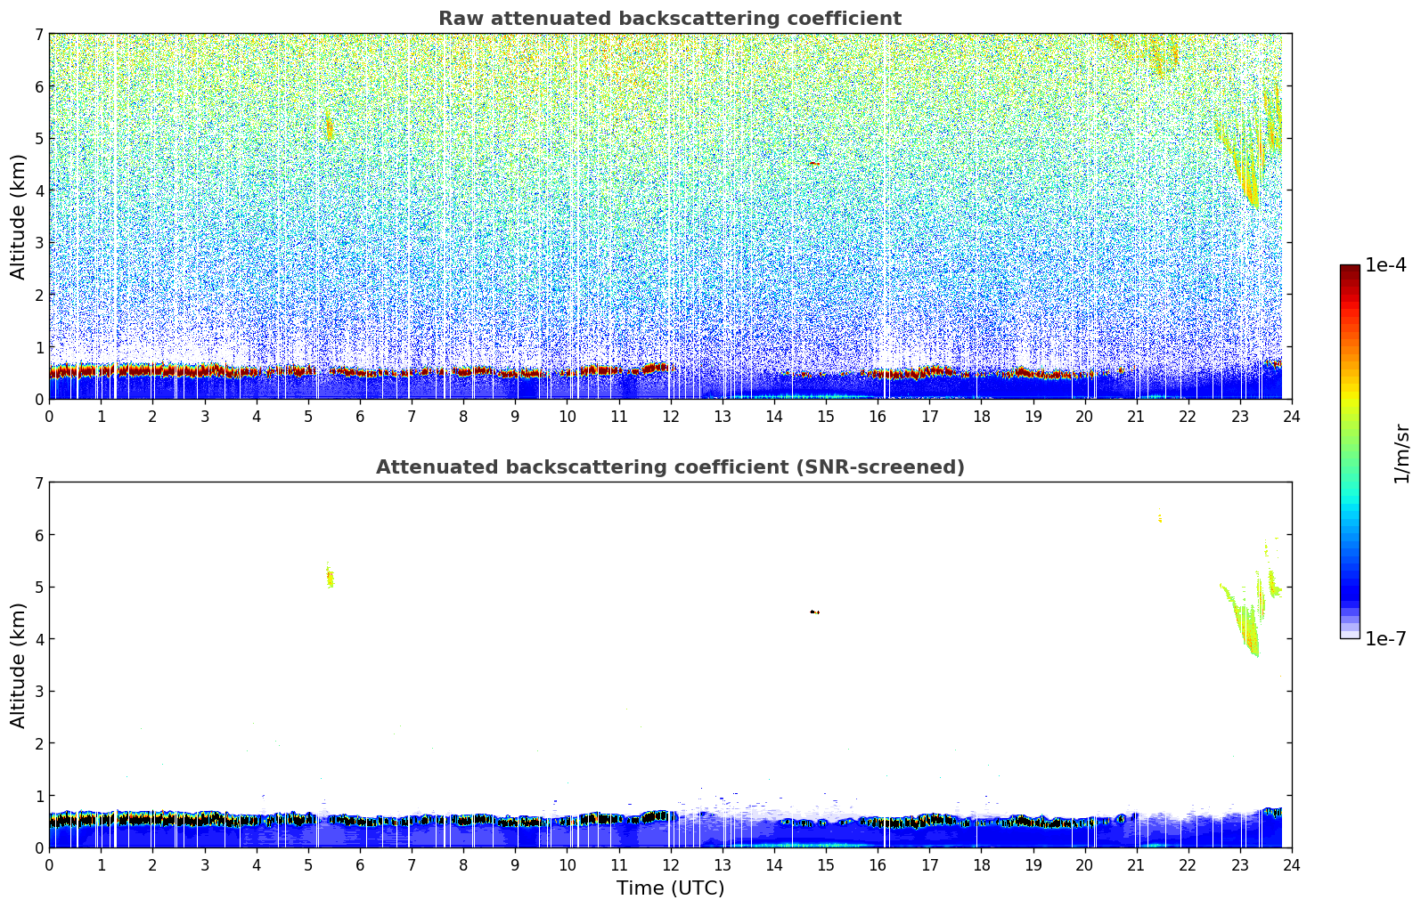Select the black speck near 15 UTC in SNR-screened plot
The image size is (1421, 908).
[x=814, y=612]
